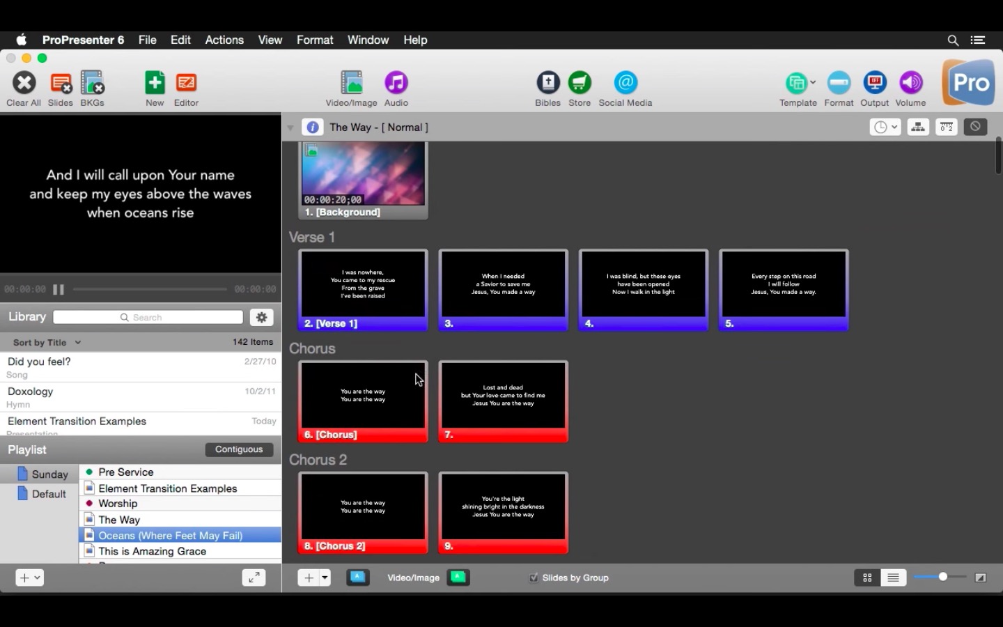Switch to list view

click(x=894, y=578)
